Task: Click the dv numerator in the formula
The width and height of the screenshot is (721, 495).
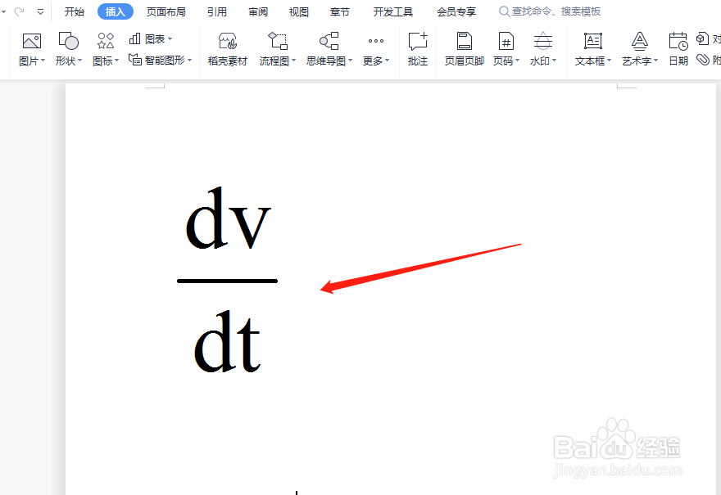Action: 228,218
